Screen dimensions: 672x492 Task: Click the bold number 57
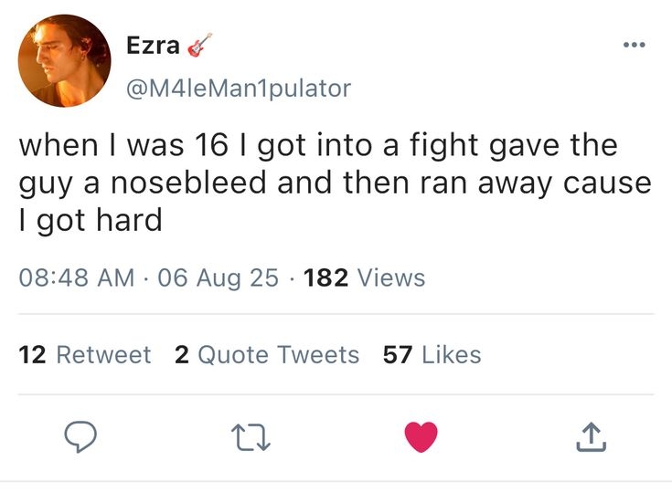pos(398,354)
